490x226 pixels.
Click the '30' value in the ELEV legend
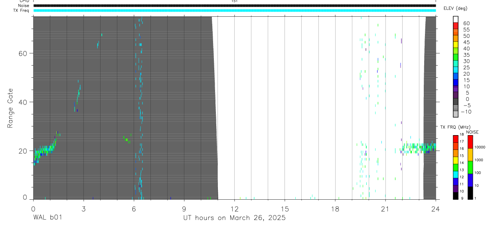click(466, 61)
